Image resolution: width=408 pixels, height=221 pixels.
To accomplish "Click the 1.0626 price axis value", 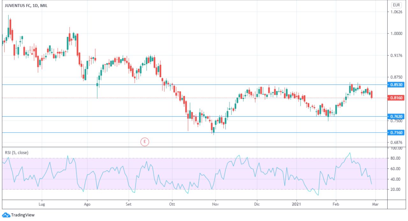I will (x=396, y=12).
